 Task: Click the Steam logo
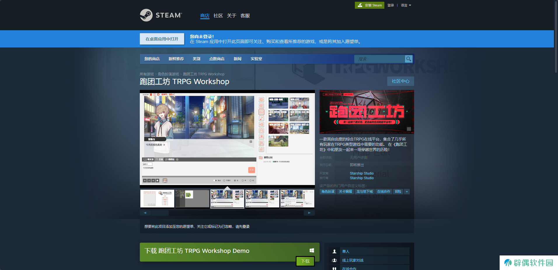pos(161,15)
